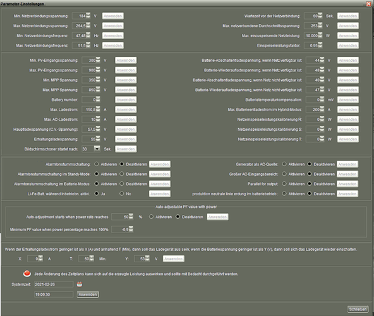Apply Netzeinspeiseleistungskalibrierung T value

point(347,139)
